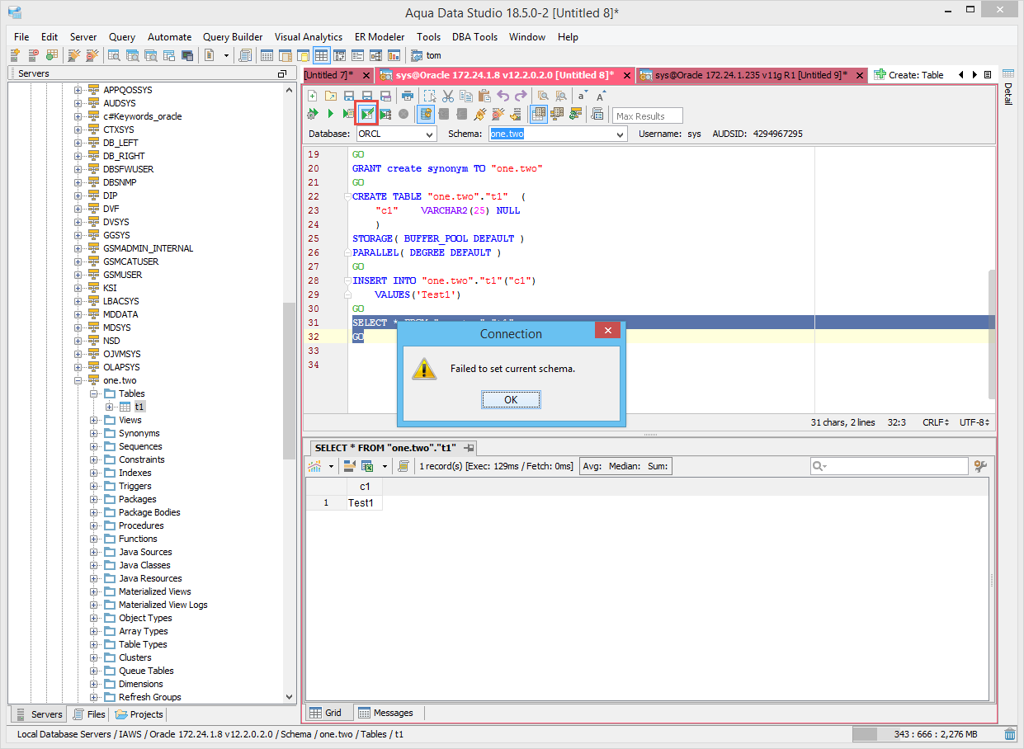Click the cut scissors icon

point(447,96)
